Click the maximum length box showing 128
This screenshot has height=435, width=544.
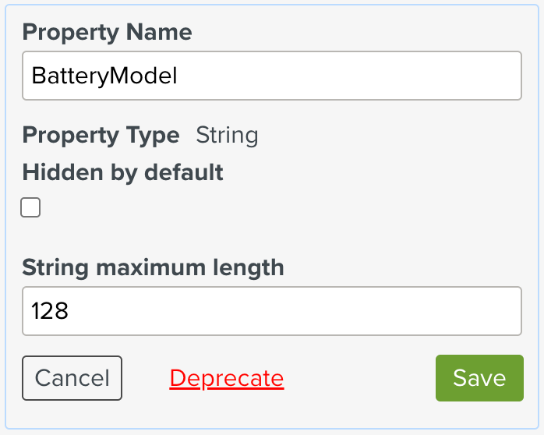[271, 311]
